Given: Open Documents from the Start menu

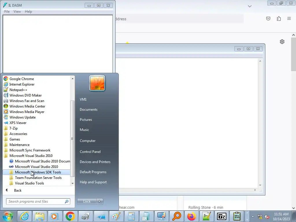Looking at the screenshot, I should pos(88,110).
